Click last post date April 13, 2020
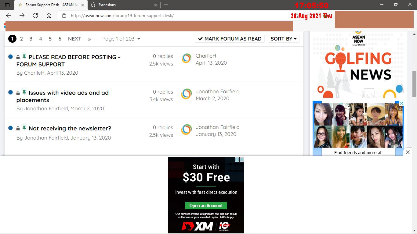Screen dimensions: 417x234 (211, 63)
